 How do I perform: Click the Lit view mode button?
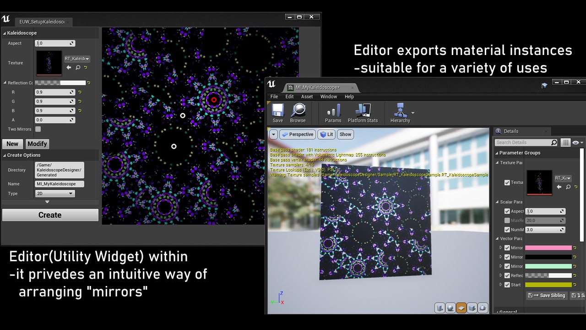pyautogui.click(x=326, y=134)
